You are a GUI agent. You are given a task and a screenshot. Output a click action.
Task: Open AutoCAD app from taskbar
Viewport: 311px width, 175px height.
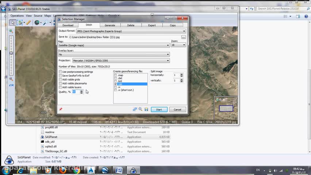click(91, 171)
